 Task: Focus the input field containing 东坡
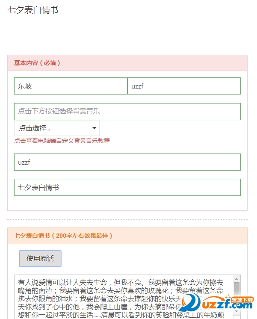[x=71, y=86]
